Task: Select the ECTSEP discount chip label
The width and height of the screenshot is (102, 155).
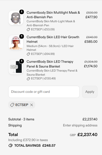Action: pos(22,105)
